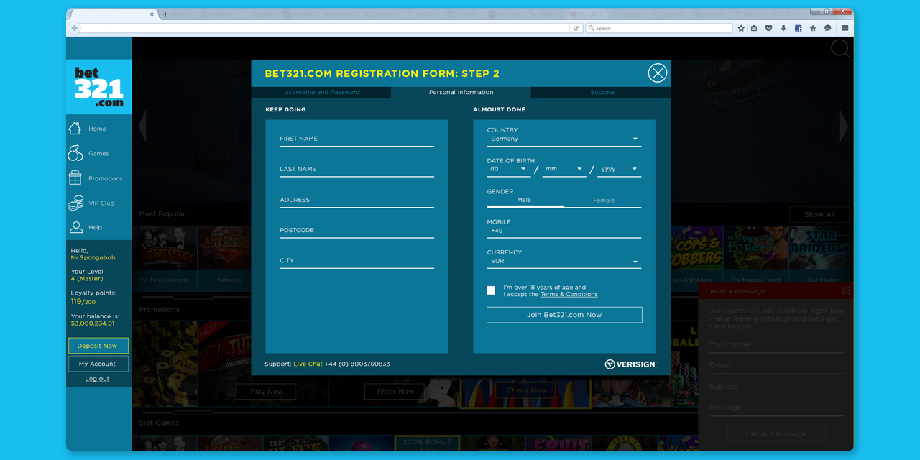Viewport: 920px width, 460px height.
Task: Click the City field
Action: [x=356, y=261]
